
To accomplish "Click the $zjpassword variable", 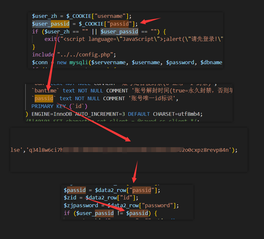I will pos(81,206).
